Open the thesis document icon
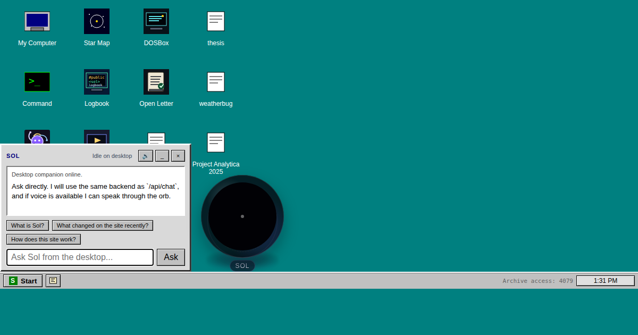 (x=216, y=22)
